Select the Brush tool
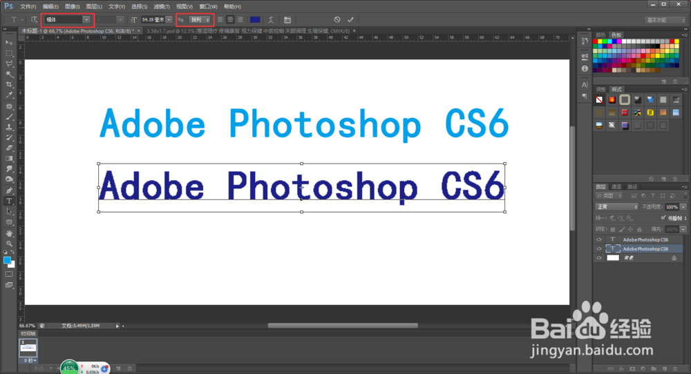Screen dimensions: 691x374 9,117
